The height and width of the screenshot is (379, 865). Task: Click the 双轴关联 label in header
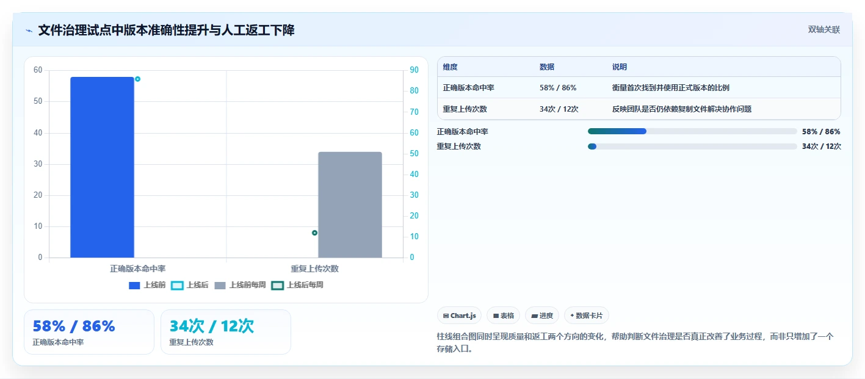coord(824,30)
